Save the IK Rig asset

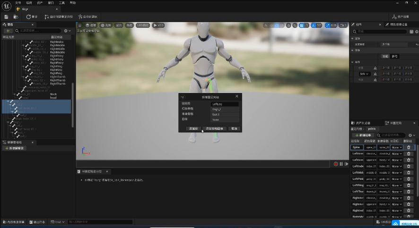[6, 17]
